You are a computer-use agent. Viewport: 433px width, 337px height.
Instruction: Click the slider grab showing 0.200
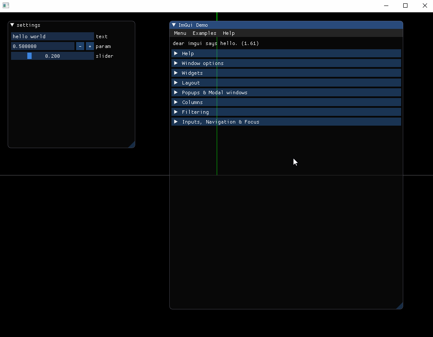pyautogui.click(x=29, y=56)
